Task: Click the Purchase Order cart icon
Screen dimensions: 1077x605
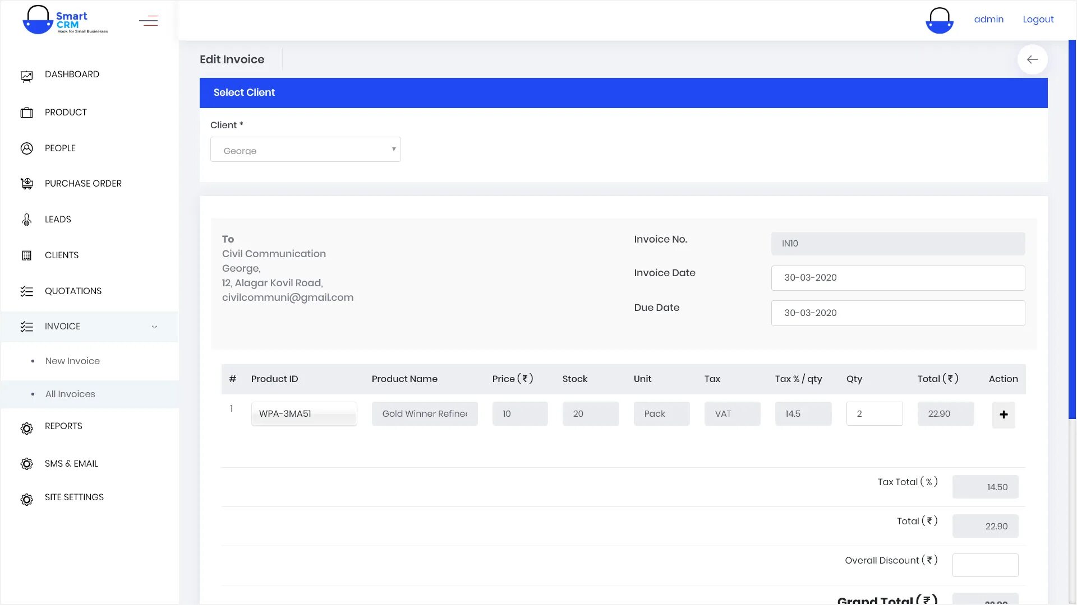Action: pyautogui.click(x=26, y=184)
